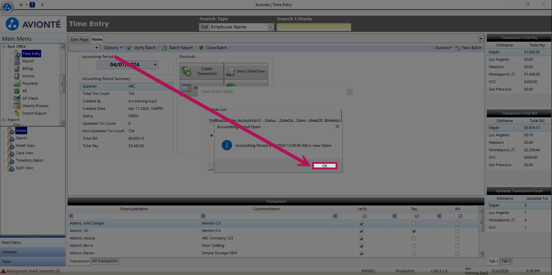This screenshot has width=552, height=275.
Task: Collapse the Back Office tree node
Action: [x=4, y=46]
